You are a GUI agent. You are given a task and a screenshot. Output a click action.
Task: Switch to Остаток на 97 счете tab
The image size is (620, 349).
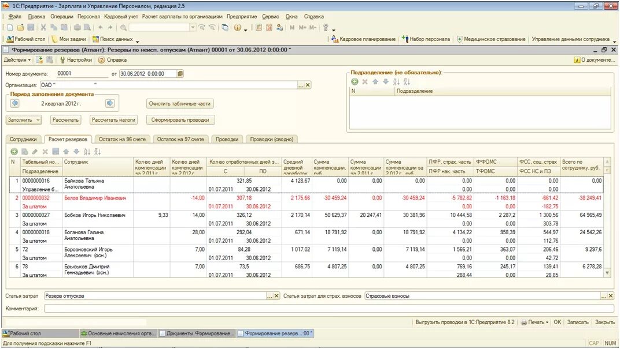pyautogui.click(x=180, y=139)
